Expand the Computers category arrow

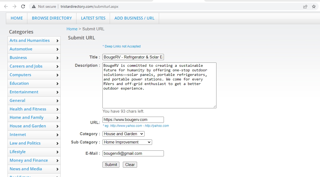coord(57,75)
